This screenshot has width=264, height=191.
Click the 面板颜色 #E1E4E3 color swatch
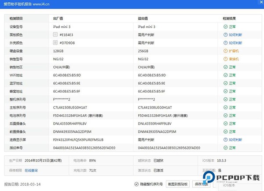click(x=55, y=34)
